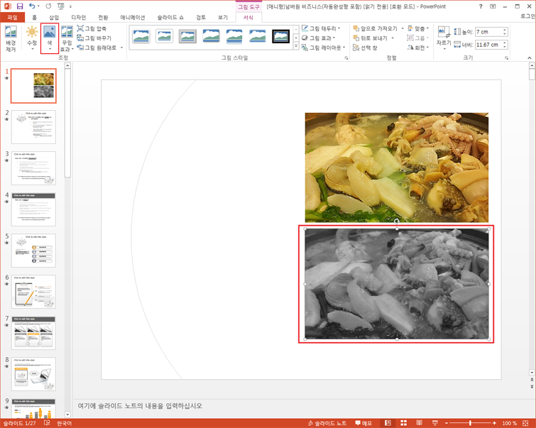Start Slide Show from status bar icon
Screen dimensions: 536x428
[435, 423]
